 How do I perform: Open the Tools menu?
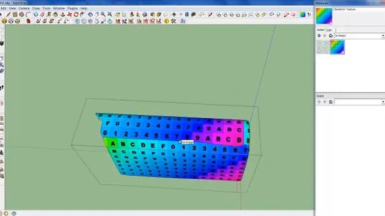click(x=46, y=8)
